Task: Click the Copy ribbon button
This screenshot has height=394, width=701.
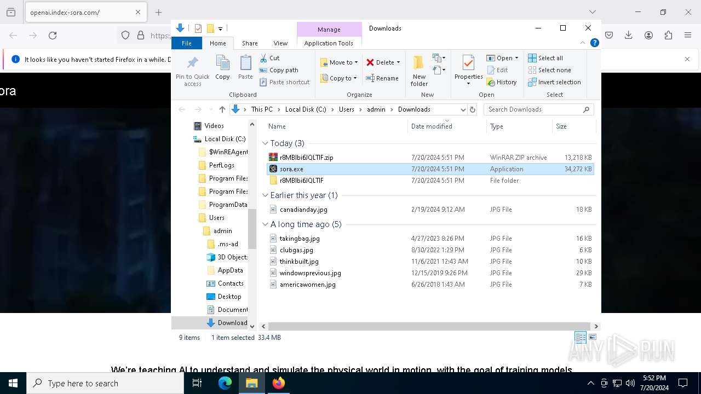Action: click(222, 68)
